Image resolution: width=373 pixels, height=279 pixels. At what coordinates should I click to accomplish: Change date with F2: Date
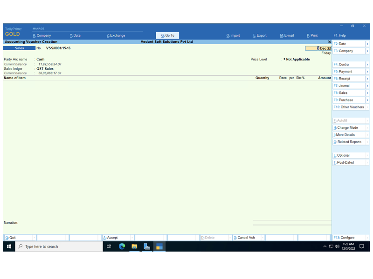pos(349,44)
